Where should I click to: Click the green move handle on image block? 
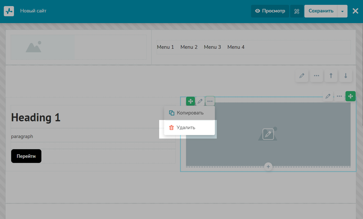pos(190,101)
